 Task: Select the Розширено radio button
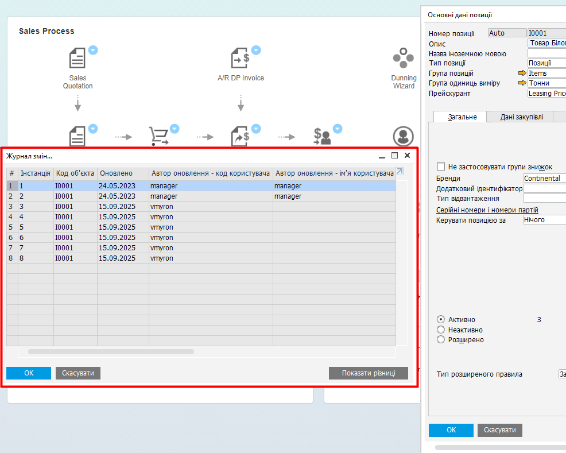[441, 339]
